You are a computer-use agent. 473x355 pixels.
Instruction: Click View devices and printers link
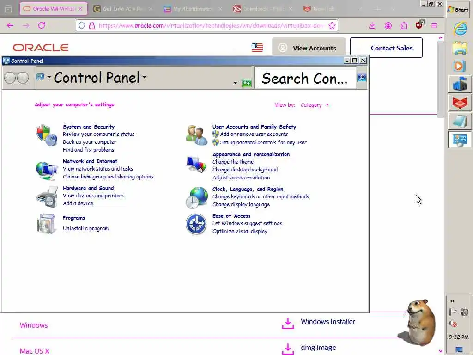(93, 196)
